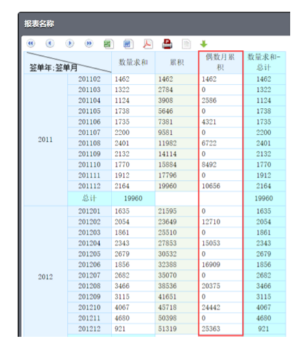
Task: Click the 201106 month row header
Action: tap(89, 121)
